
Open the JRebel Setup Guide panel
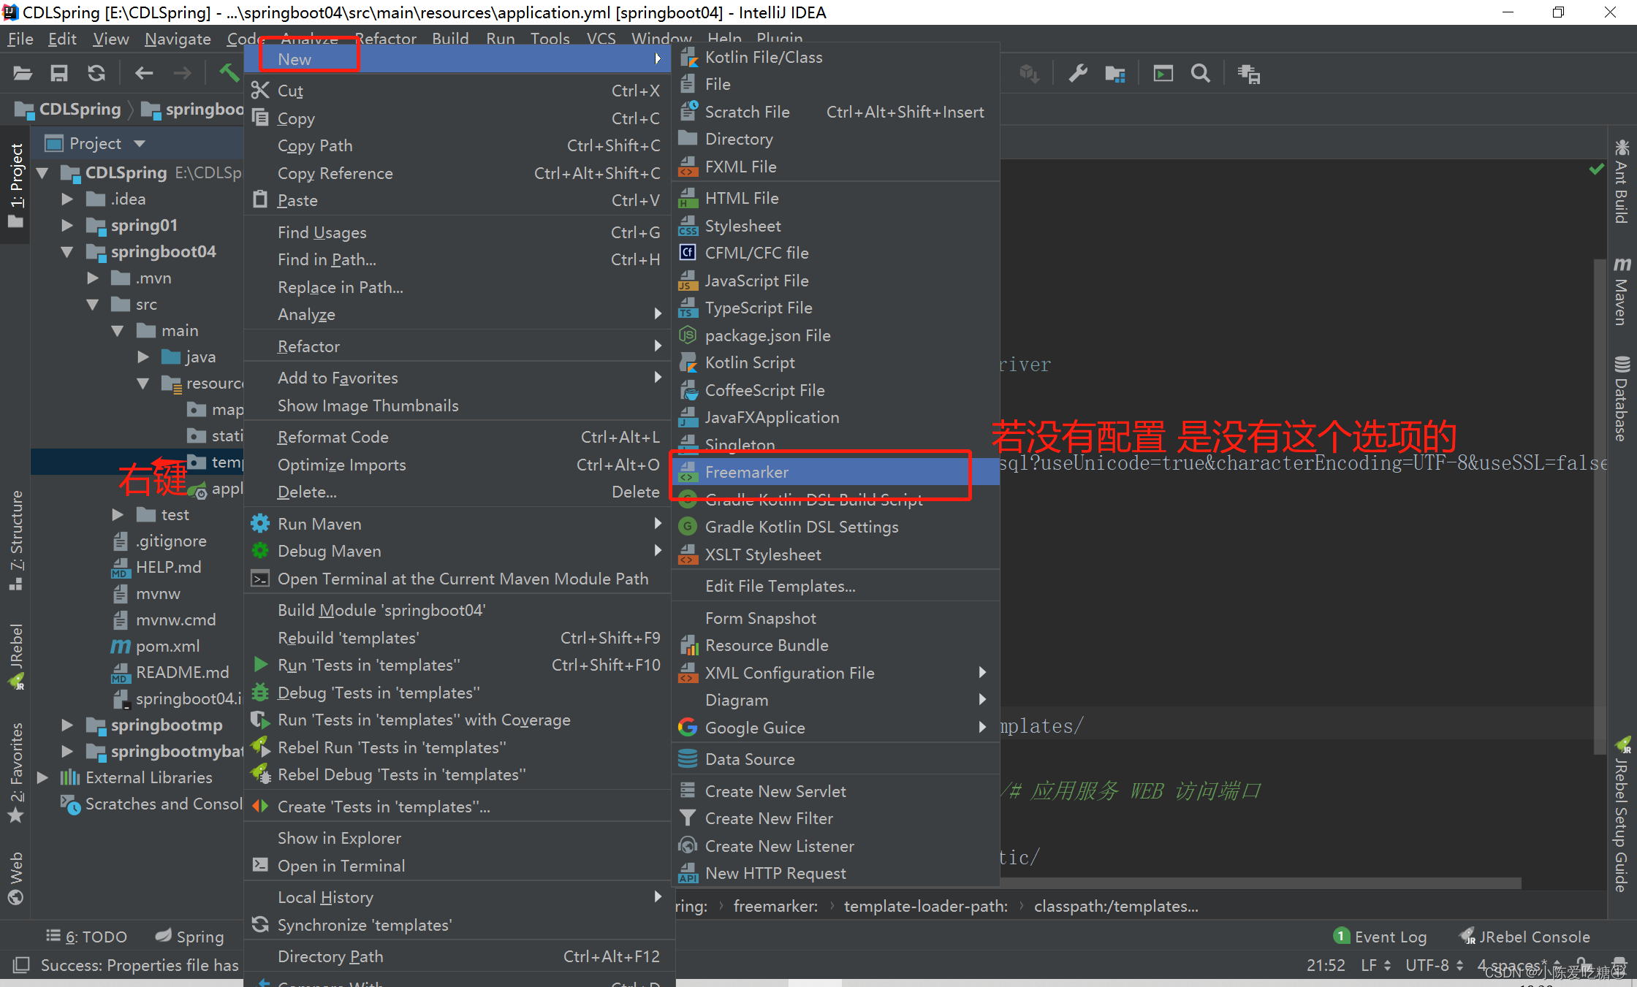(1622, 815)
